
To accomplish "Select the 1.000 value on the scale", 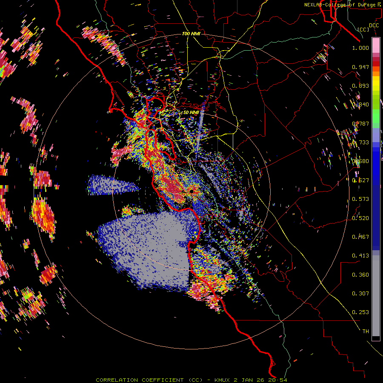I will [x=360, y=48].
